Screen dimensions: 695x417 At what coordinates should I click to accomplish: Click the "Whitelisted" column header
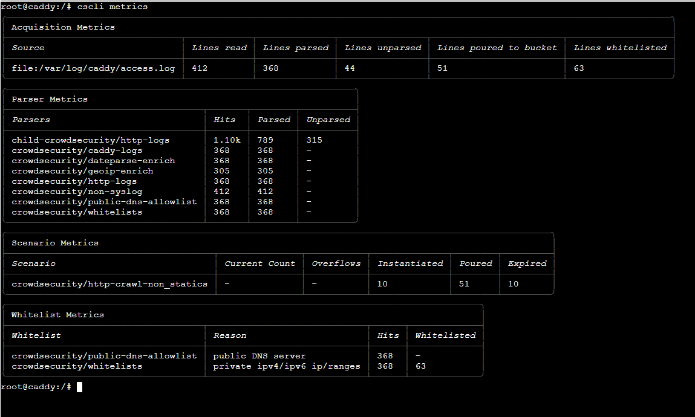pos(445,335)
